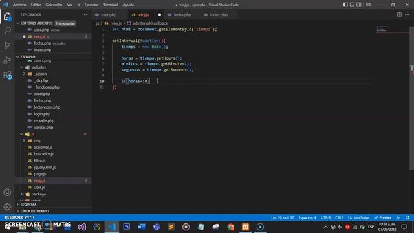Open buscador.js in file tree

[x=43, y=154]
